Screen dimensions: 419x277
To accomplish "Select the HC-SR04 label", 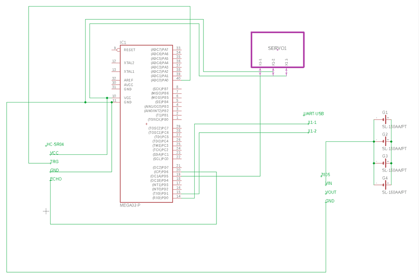I will tap(55, 144).
